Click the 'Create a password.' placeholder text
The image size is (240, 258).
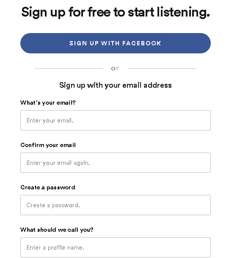(x=53, y=205)
